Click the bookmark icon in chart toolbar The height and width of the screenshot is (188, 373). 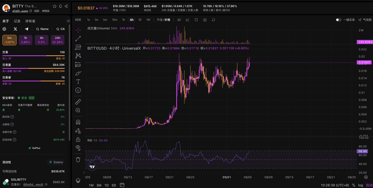click(x=196, y=20)
